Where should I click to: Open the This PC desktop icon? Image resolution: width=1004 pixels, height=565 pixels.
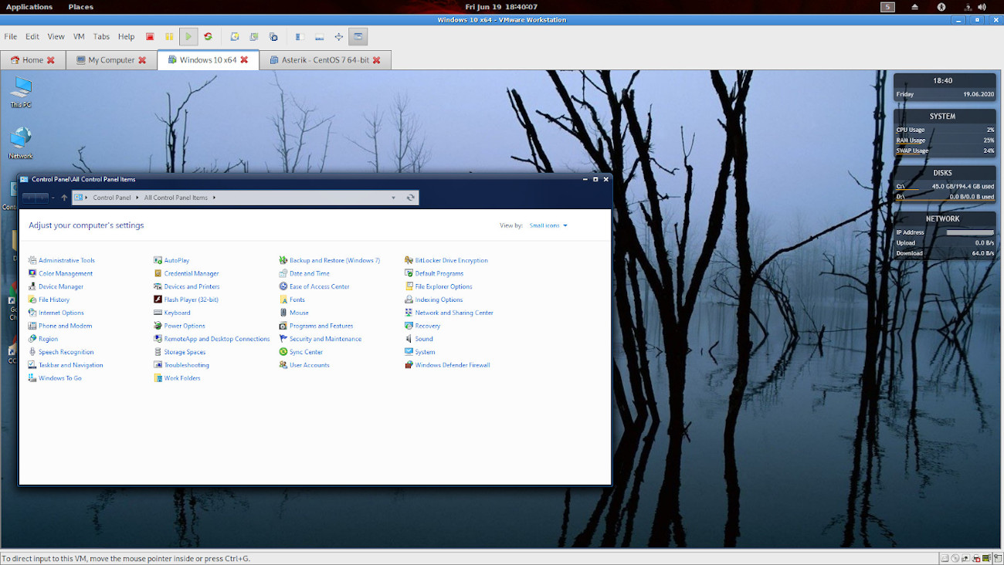pos(21,89)
